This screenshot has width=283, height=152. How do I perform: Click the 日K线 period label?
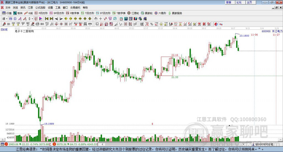click(4, 30)
